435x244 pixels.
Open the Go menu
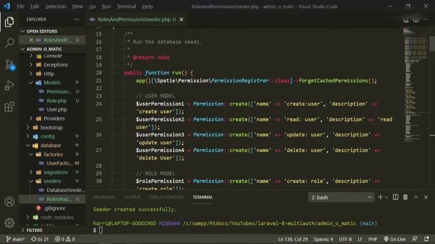92,6
